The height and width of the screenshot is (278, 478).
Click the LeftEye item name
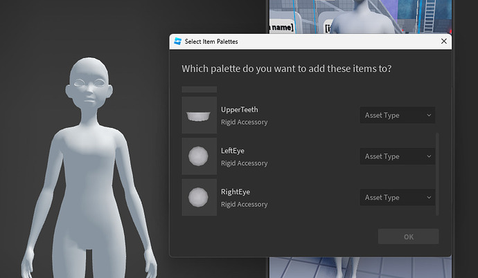tap(233, 151)
